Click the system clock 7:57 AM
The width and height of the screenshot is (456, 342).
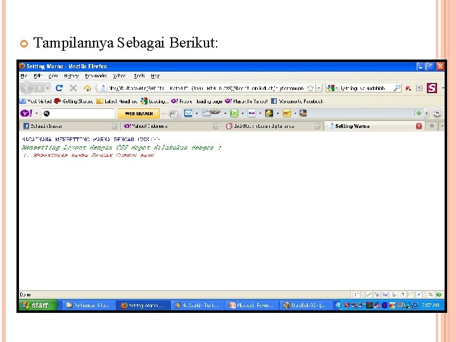[431, 305]
